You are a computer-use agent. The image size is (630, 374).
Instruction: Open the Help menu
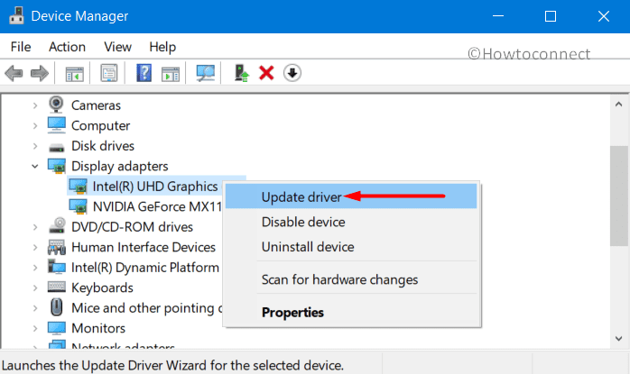click(x=162, y=47)
